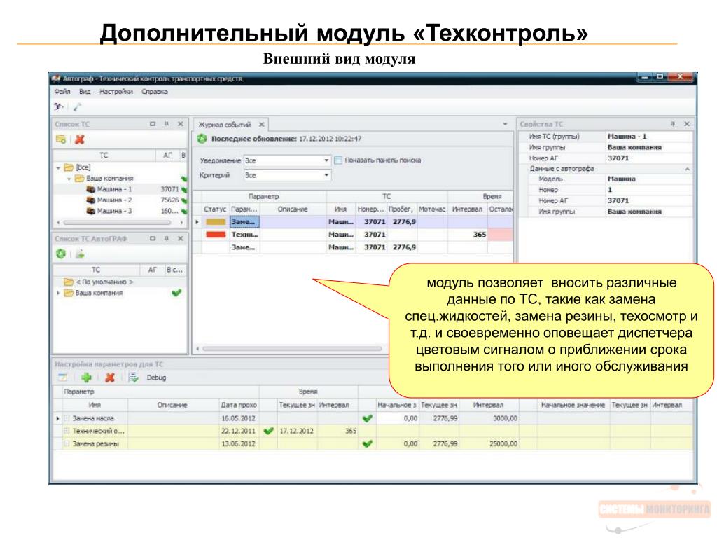The height and width of the screenshot is (538, 717).
Task: Sort by the Статус column header
Action: pyautogui.click(x=215, y=209)
